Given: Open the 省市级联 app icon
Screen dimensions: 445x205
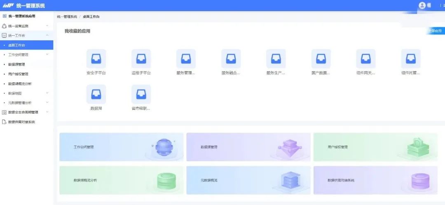Looking at the screenshot, I should click(141, 94).
